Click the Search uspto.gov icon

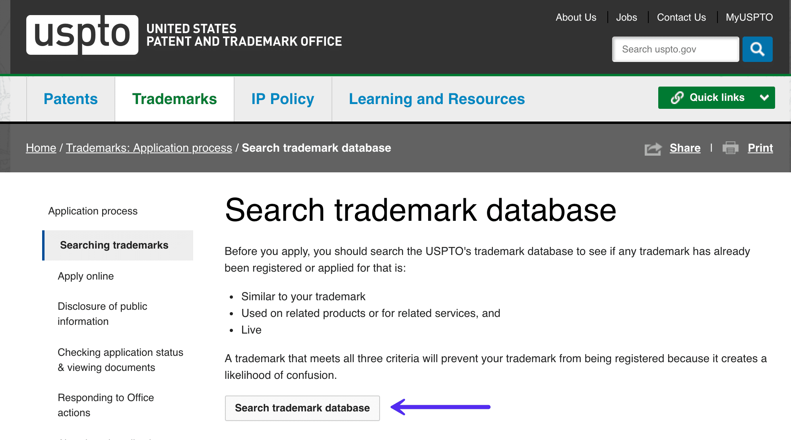click(x=758, y=49)
